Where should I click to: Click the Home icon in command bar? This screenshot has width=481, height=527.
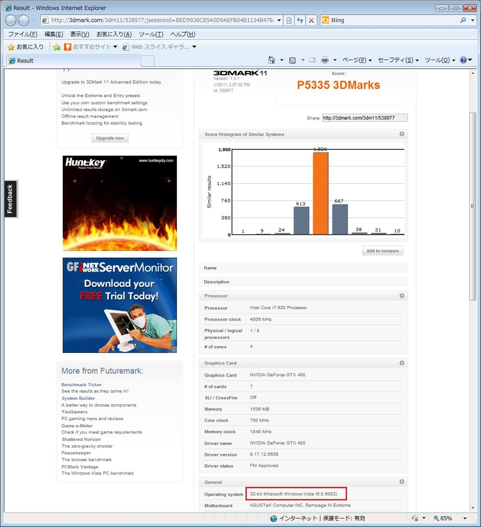[x=272, y=60]
